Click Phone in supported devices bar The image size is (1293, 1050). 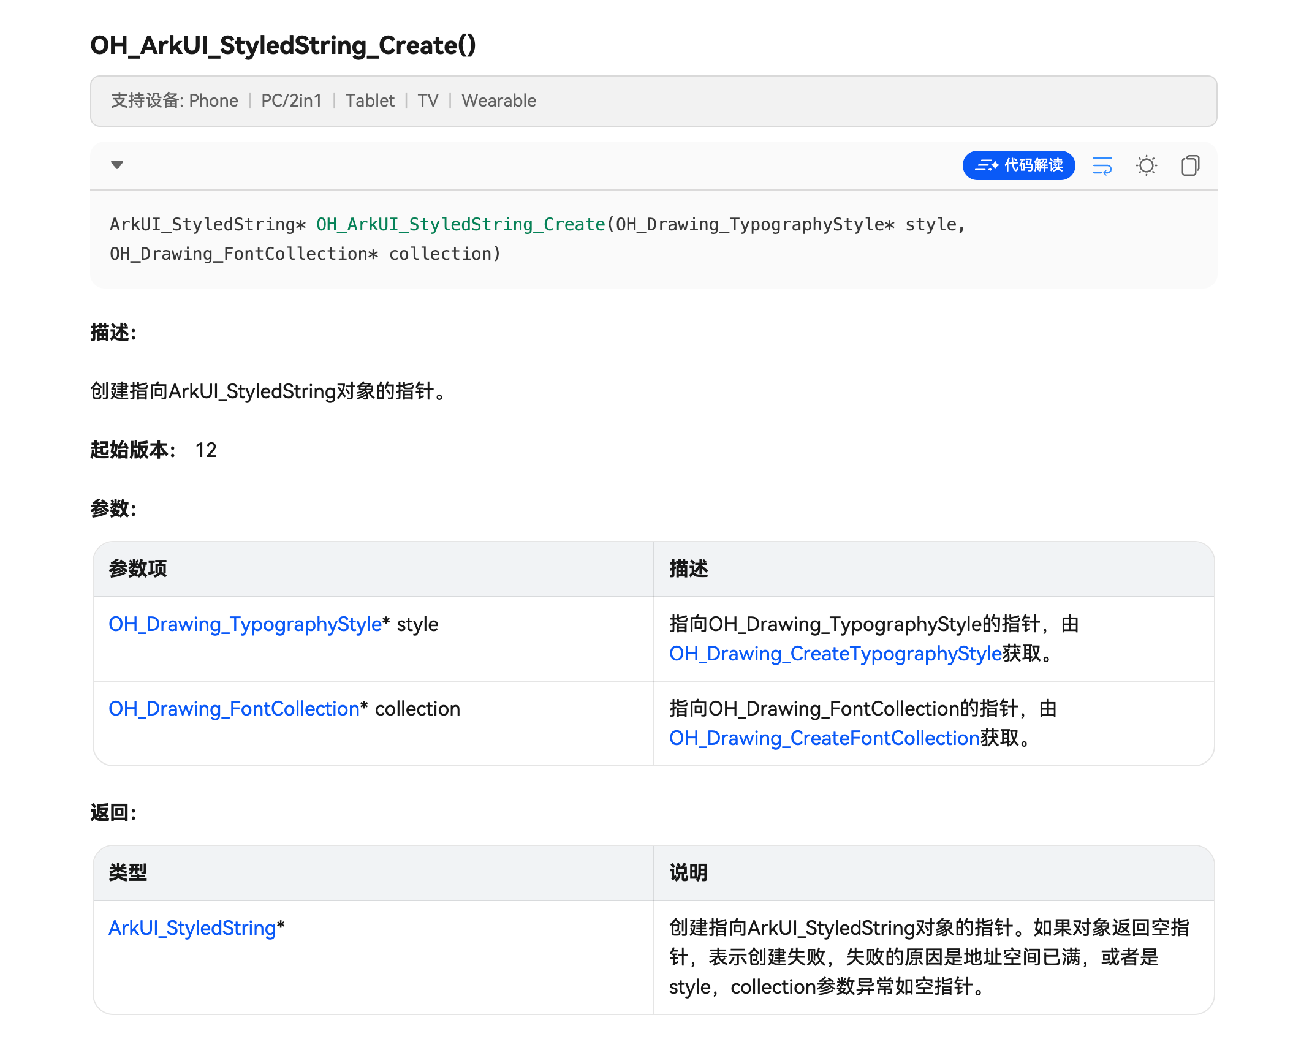(213, 100)
